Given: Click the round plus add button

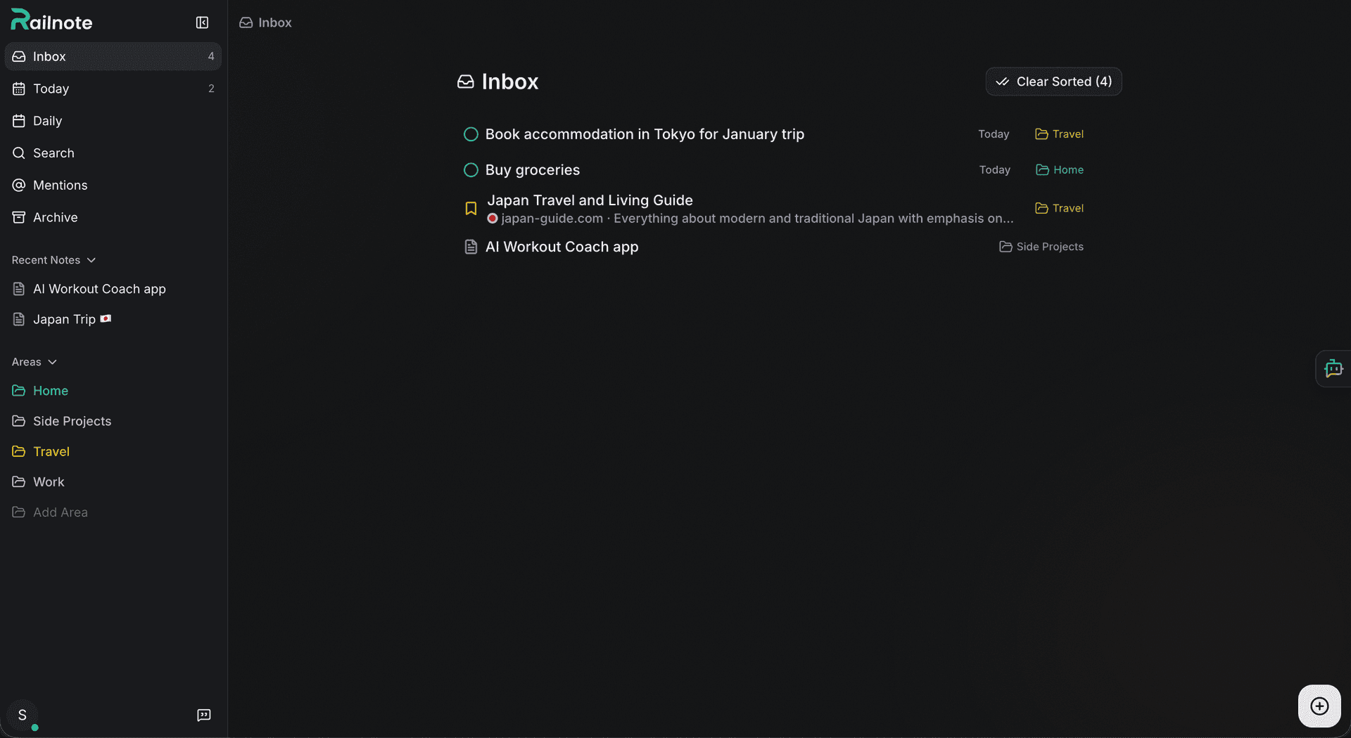Looking at the screenshot, I should click(x=1319, y=706).
